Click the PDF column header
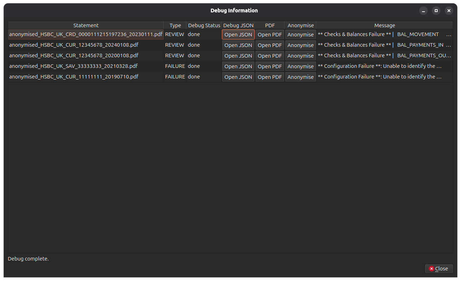Viewport: 461px width, 281px height. [270, 25]
